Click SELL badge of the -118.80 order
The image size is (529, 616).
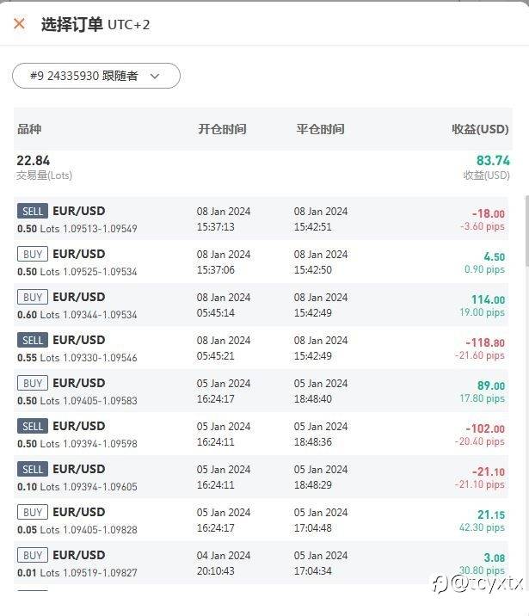pyautogui.click(x=33, y=341)
